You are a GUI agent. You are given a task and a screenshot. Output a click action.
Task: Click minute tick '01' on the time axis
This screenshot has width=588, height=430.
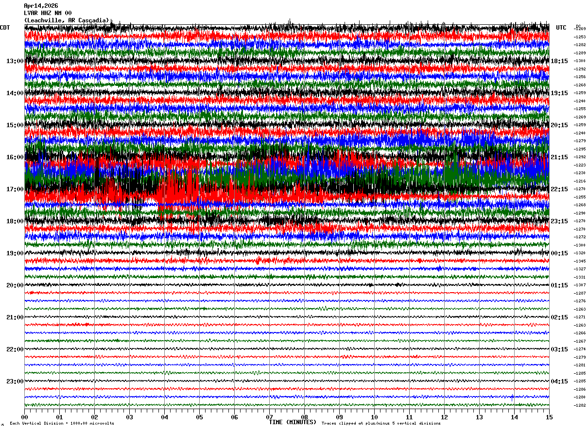click(59, 417)
